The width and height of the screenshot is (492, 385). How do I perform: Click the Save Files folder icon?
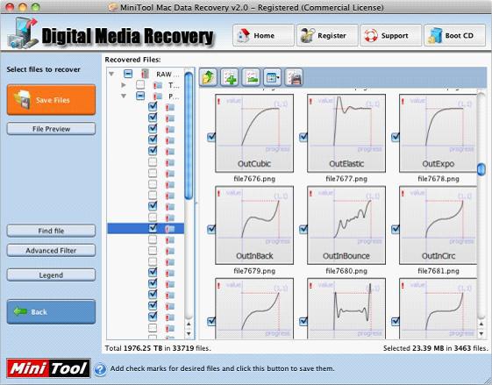[x=22, y=100]
